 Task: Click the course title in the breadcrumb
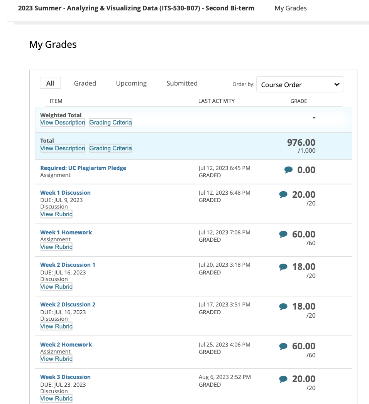(x=136, y=8)
